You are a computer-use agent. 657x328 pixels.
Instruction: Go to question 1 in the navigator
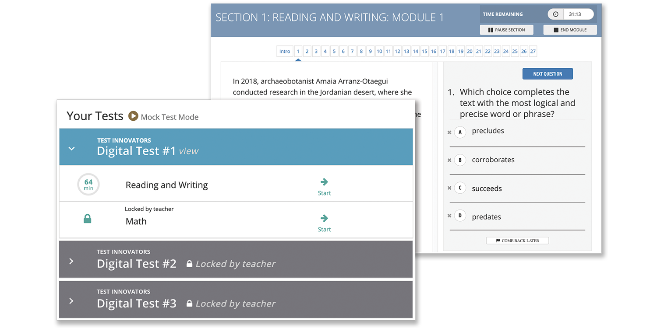[x=298, y=51]
